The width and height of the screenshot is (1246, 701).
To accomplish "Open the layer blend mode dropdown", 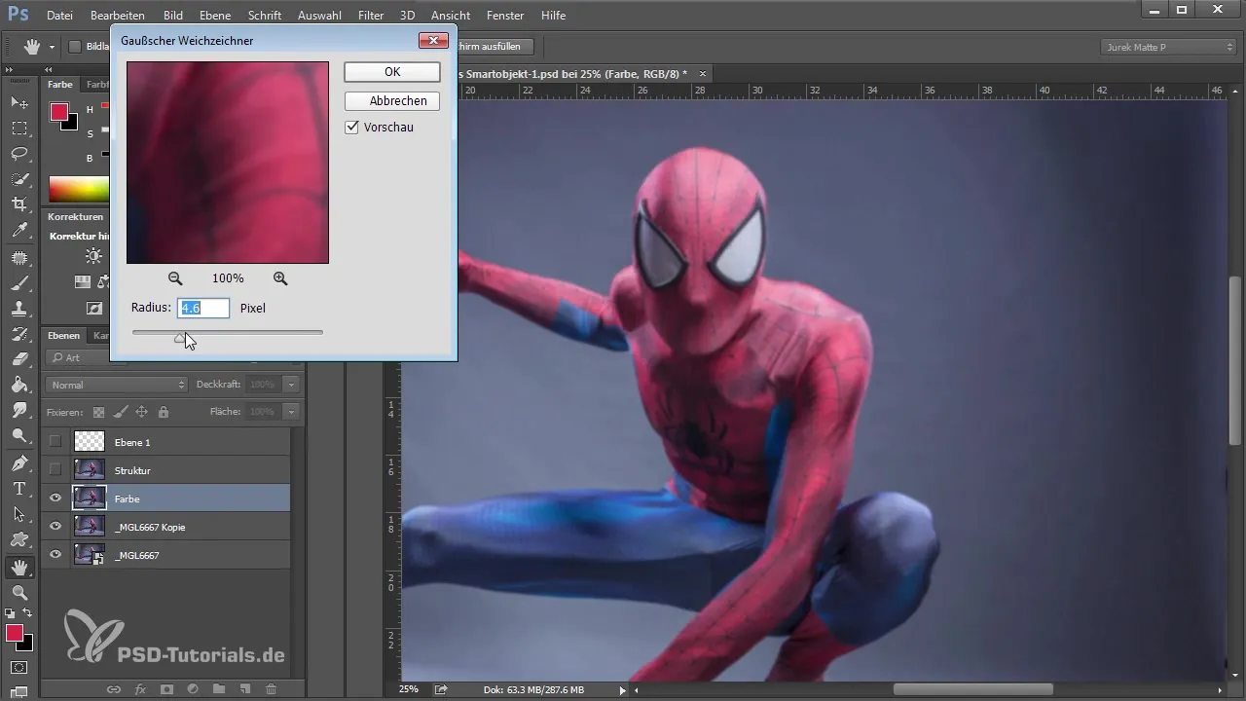I will (x=115, y=385).
